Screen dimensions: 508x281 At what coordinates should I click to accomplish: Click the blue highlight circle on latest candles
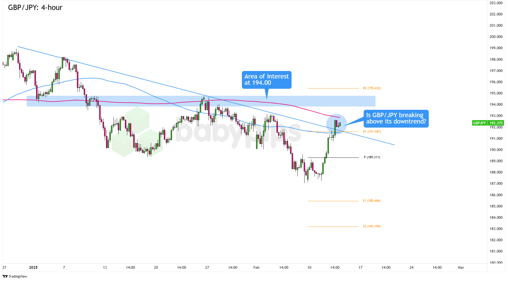(x=336, y=124)
